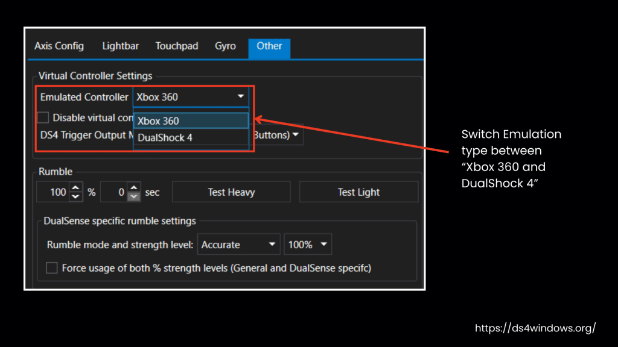Collapse the Emulated Controller combo box
This screenshot has height=347, width=618.
coord(191,97)
